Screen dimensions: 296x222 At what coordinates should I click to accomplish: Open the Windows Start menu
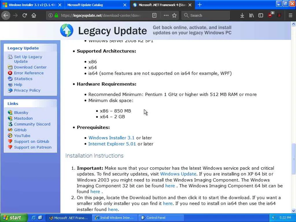[x=13, y=218]
